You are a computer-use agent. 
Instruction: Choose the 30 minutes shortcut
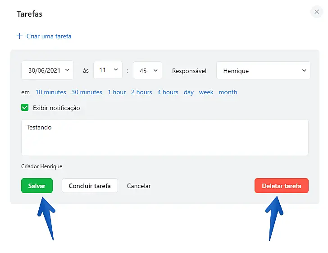[87, 92]
